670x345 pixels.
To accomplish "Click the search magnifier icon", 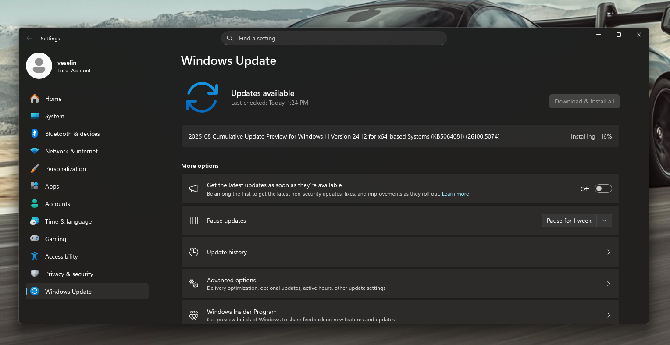I will [x=230, y=38].
